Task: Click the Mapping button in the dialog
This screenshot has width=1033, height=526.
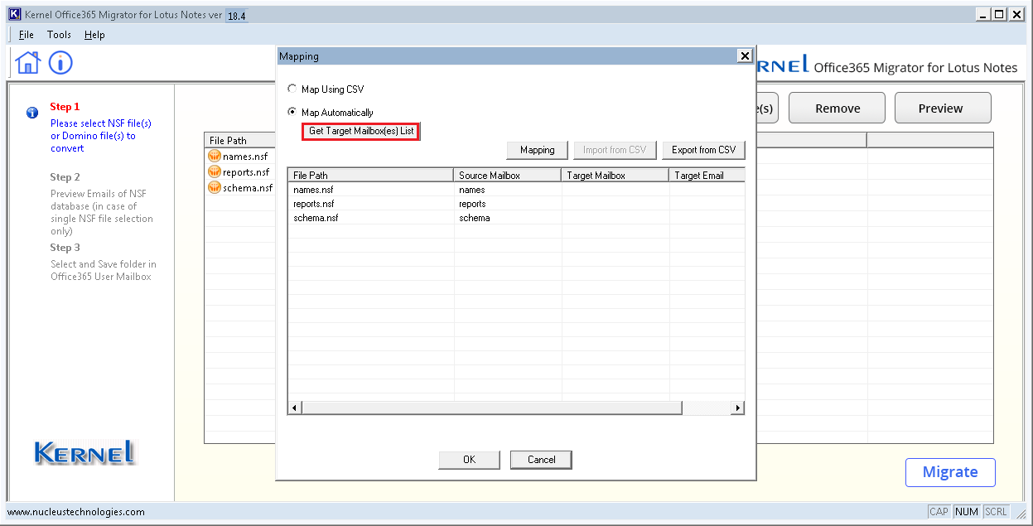Action: pyautogui.click(x=537, y=150)
